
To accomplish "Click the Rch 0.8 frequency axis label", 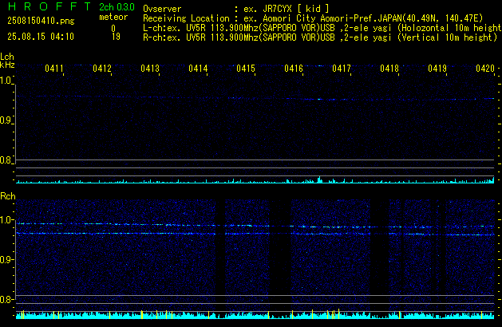I will 6,299.
